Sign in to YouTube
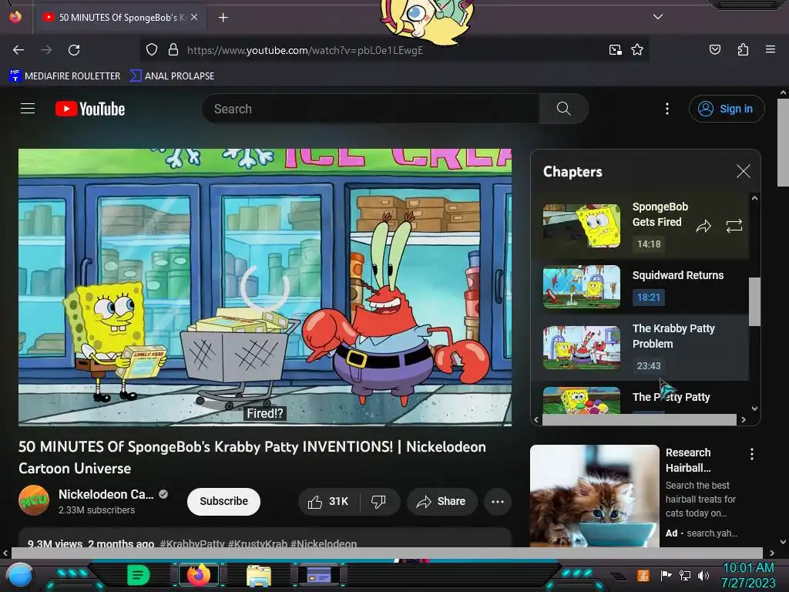Screen dimensions: 789x592 point(726,109)
